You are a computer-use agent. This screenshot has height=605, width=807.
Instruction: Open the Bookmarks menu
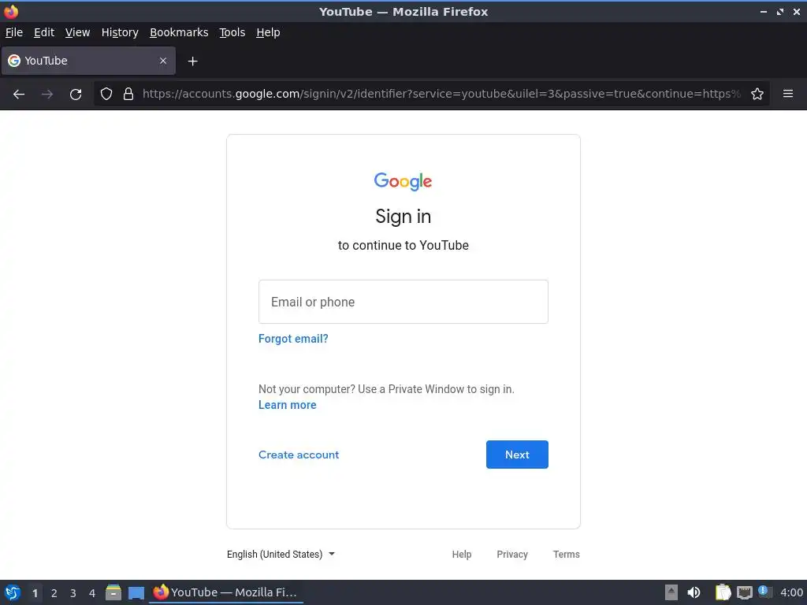click(179, 32)
